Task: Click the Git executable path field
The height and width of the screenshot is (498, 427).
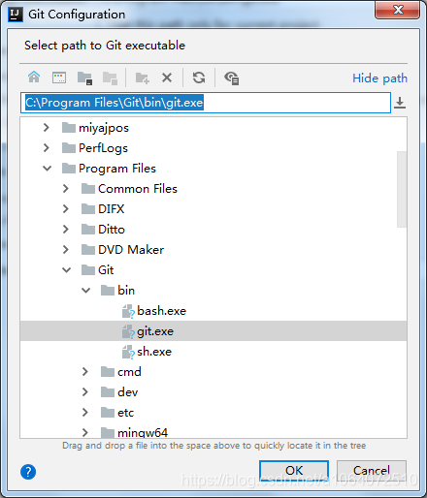Action: tap(206, 103)
